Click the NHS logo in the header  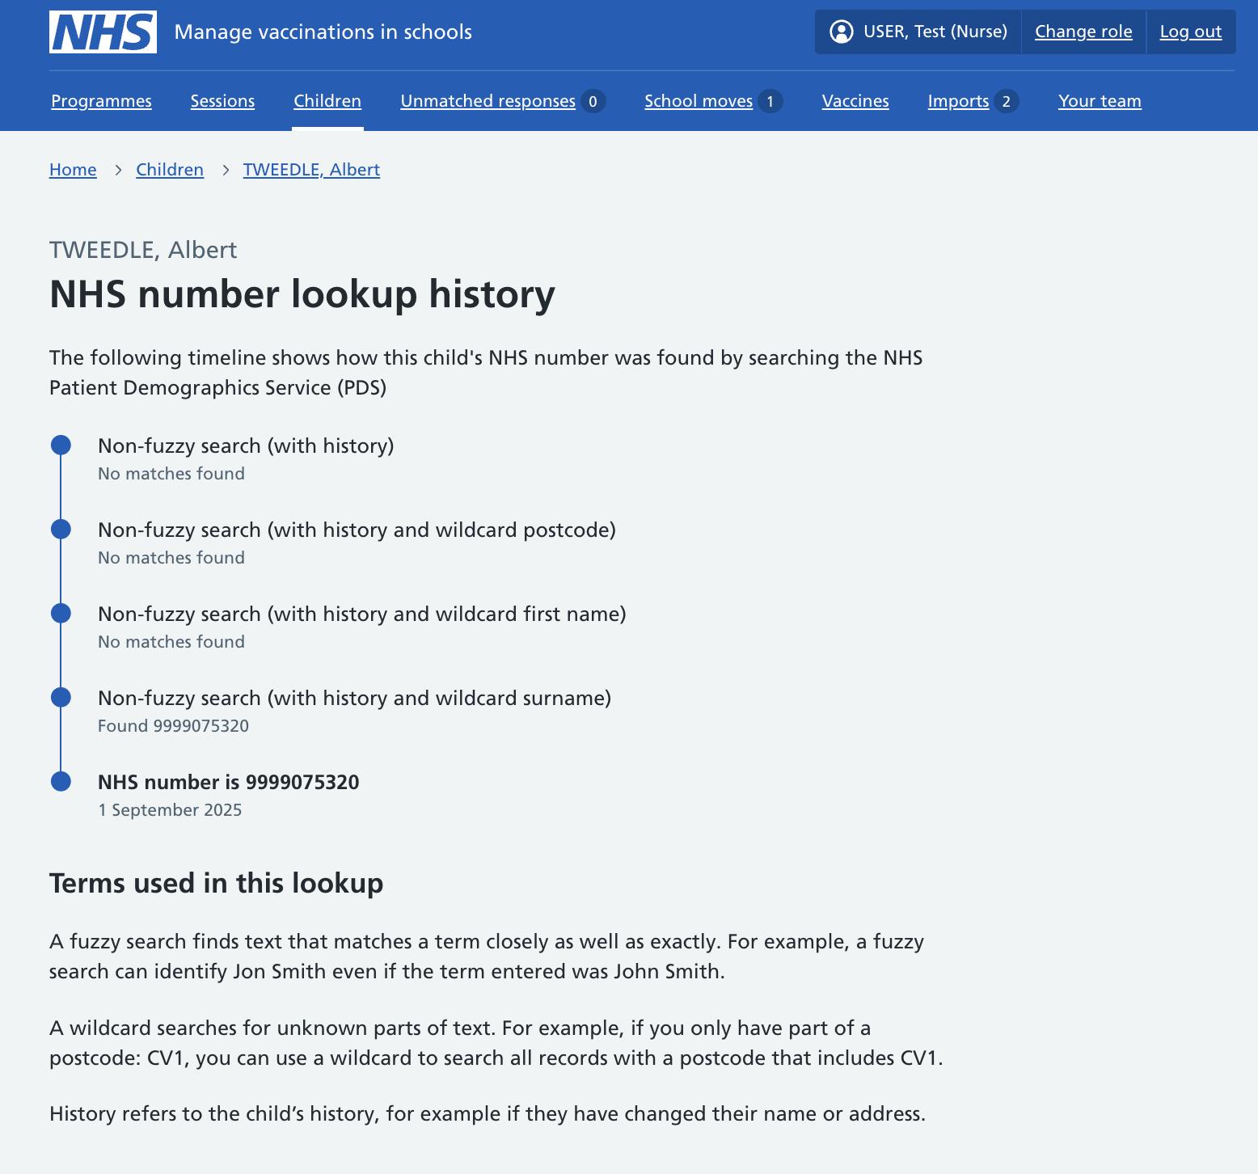point(103,32)
